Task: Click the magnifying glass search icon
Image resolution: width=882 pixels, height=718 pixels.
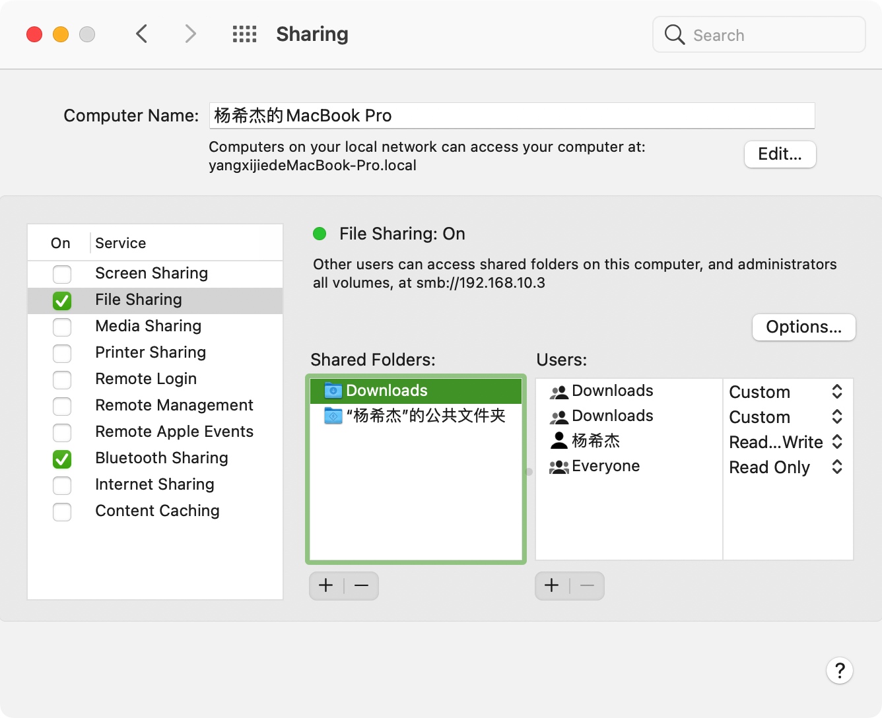Action: 674,34
